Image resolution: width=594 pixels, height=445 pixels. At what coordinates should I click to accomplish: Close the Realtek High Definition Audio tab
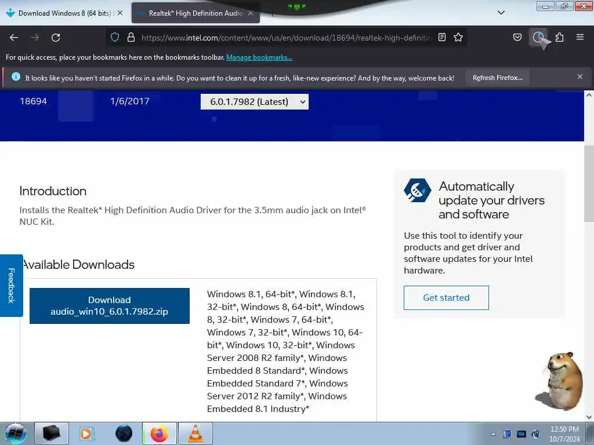tap(251, 13)
